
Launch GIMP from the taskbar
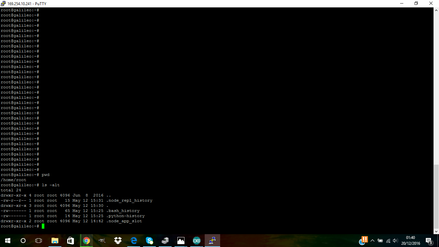coord(102,241)
